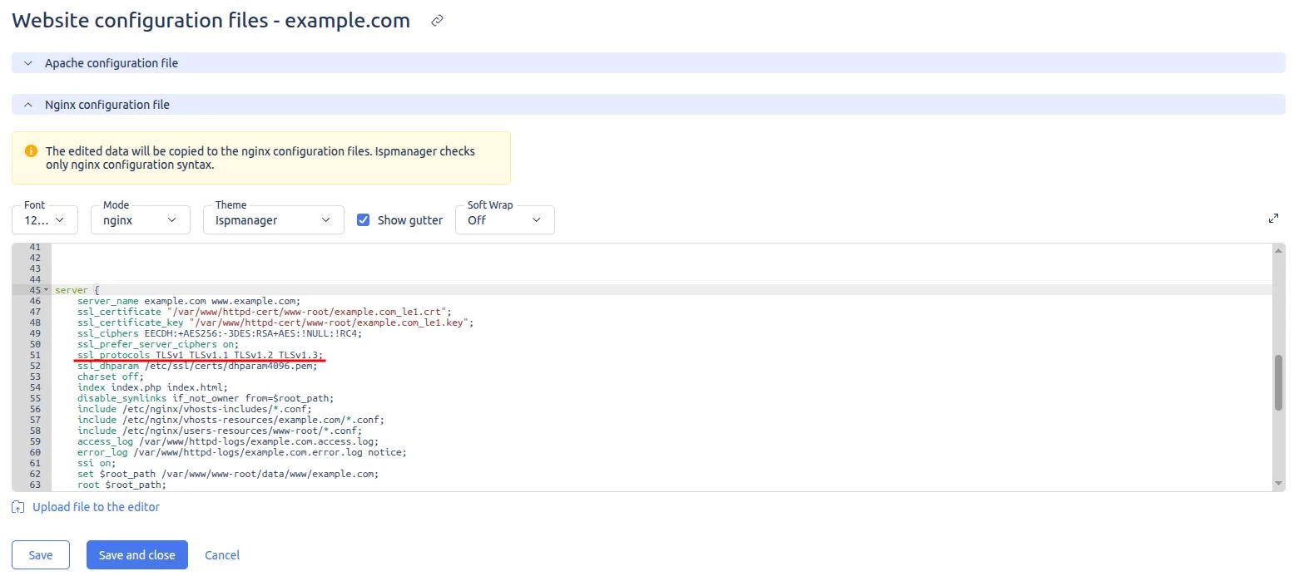Click the error_log line
The height and width of the screenshot is (581, 1294).
pyautogui.click(x=242, y=452)
